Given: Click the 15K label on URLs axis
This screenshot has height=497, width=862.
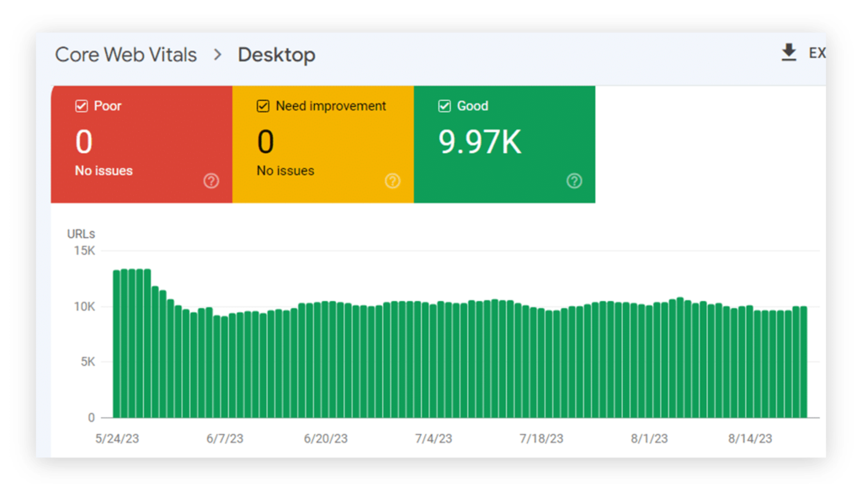Looking at the screenshot, I should (x=84, y=251).
